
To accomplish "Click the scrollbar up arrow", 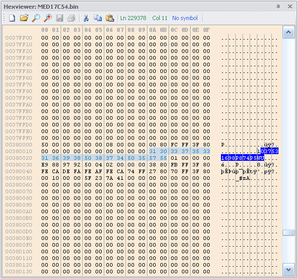I will (289, 32).
